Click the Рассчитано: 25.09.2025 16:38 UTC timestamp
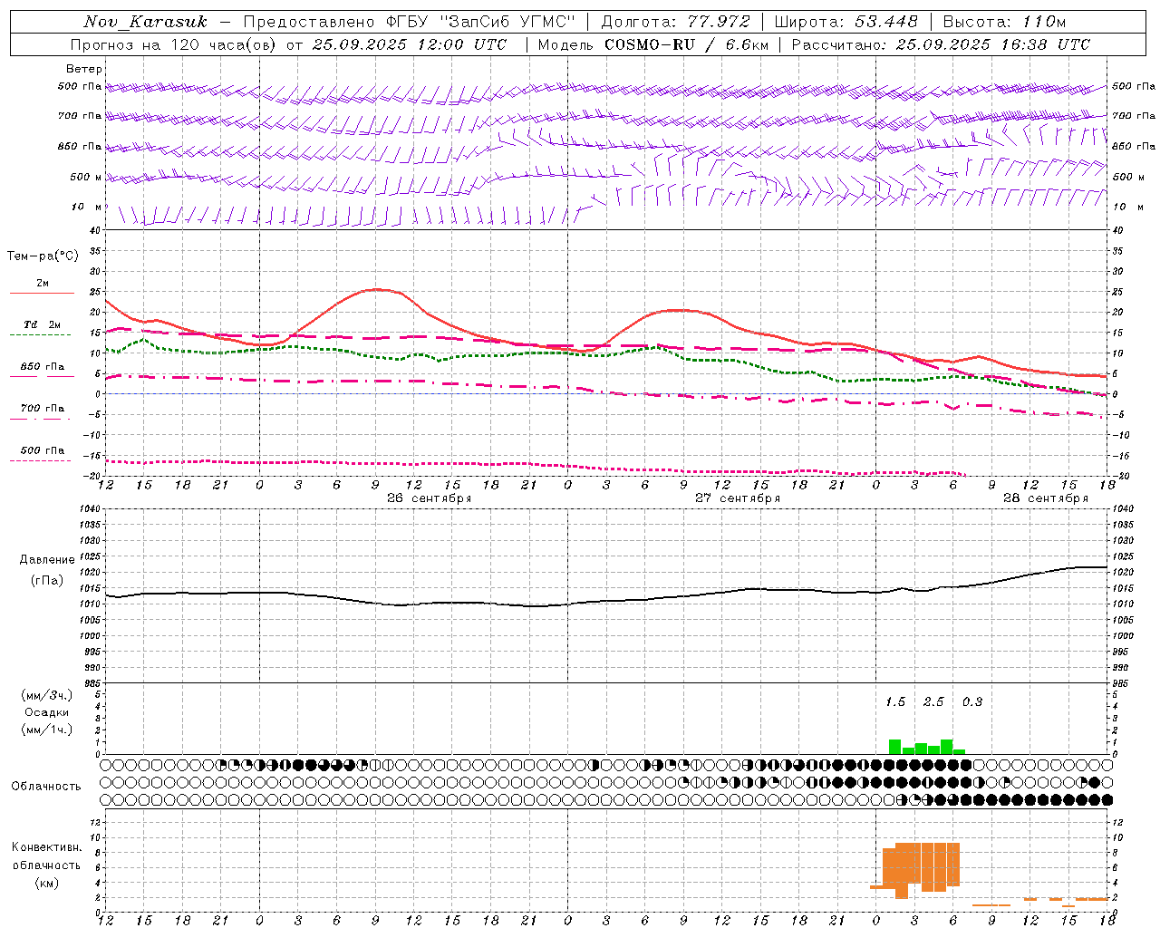Screen dimensions: 1160x928 tap(941, 44)
